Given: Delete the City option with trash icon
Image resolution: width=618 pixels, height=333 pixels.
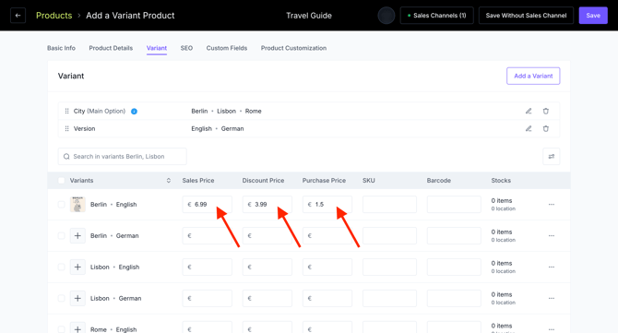Looking at the screenshot, I should coord(546,111).
